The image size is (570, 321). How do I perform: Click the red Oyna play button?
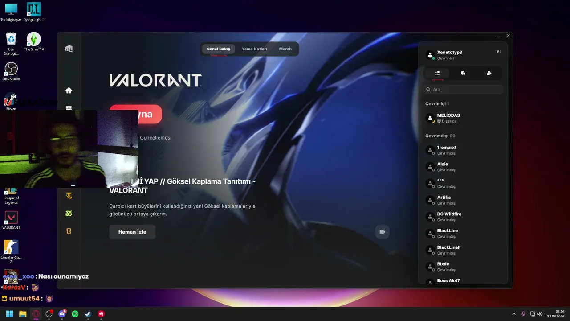[135, 114]
